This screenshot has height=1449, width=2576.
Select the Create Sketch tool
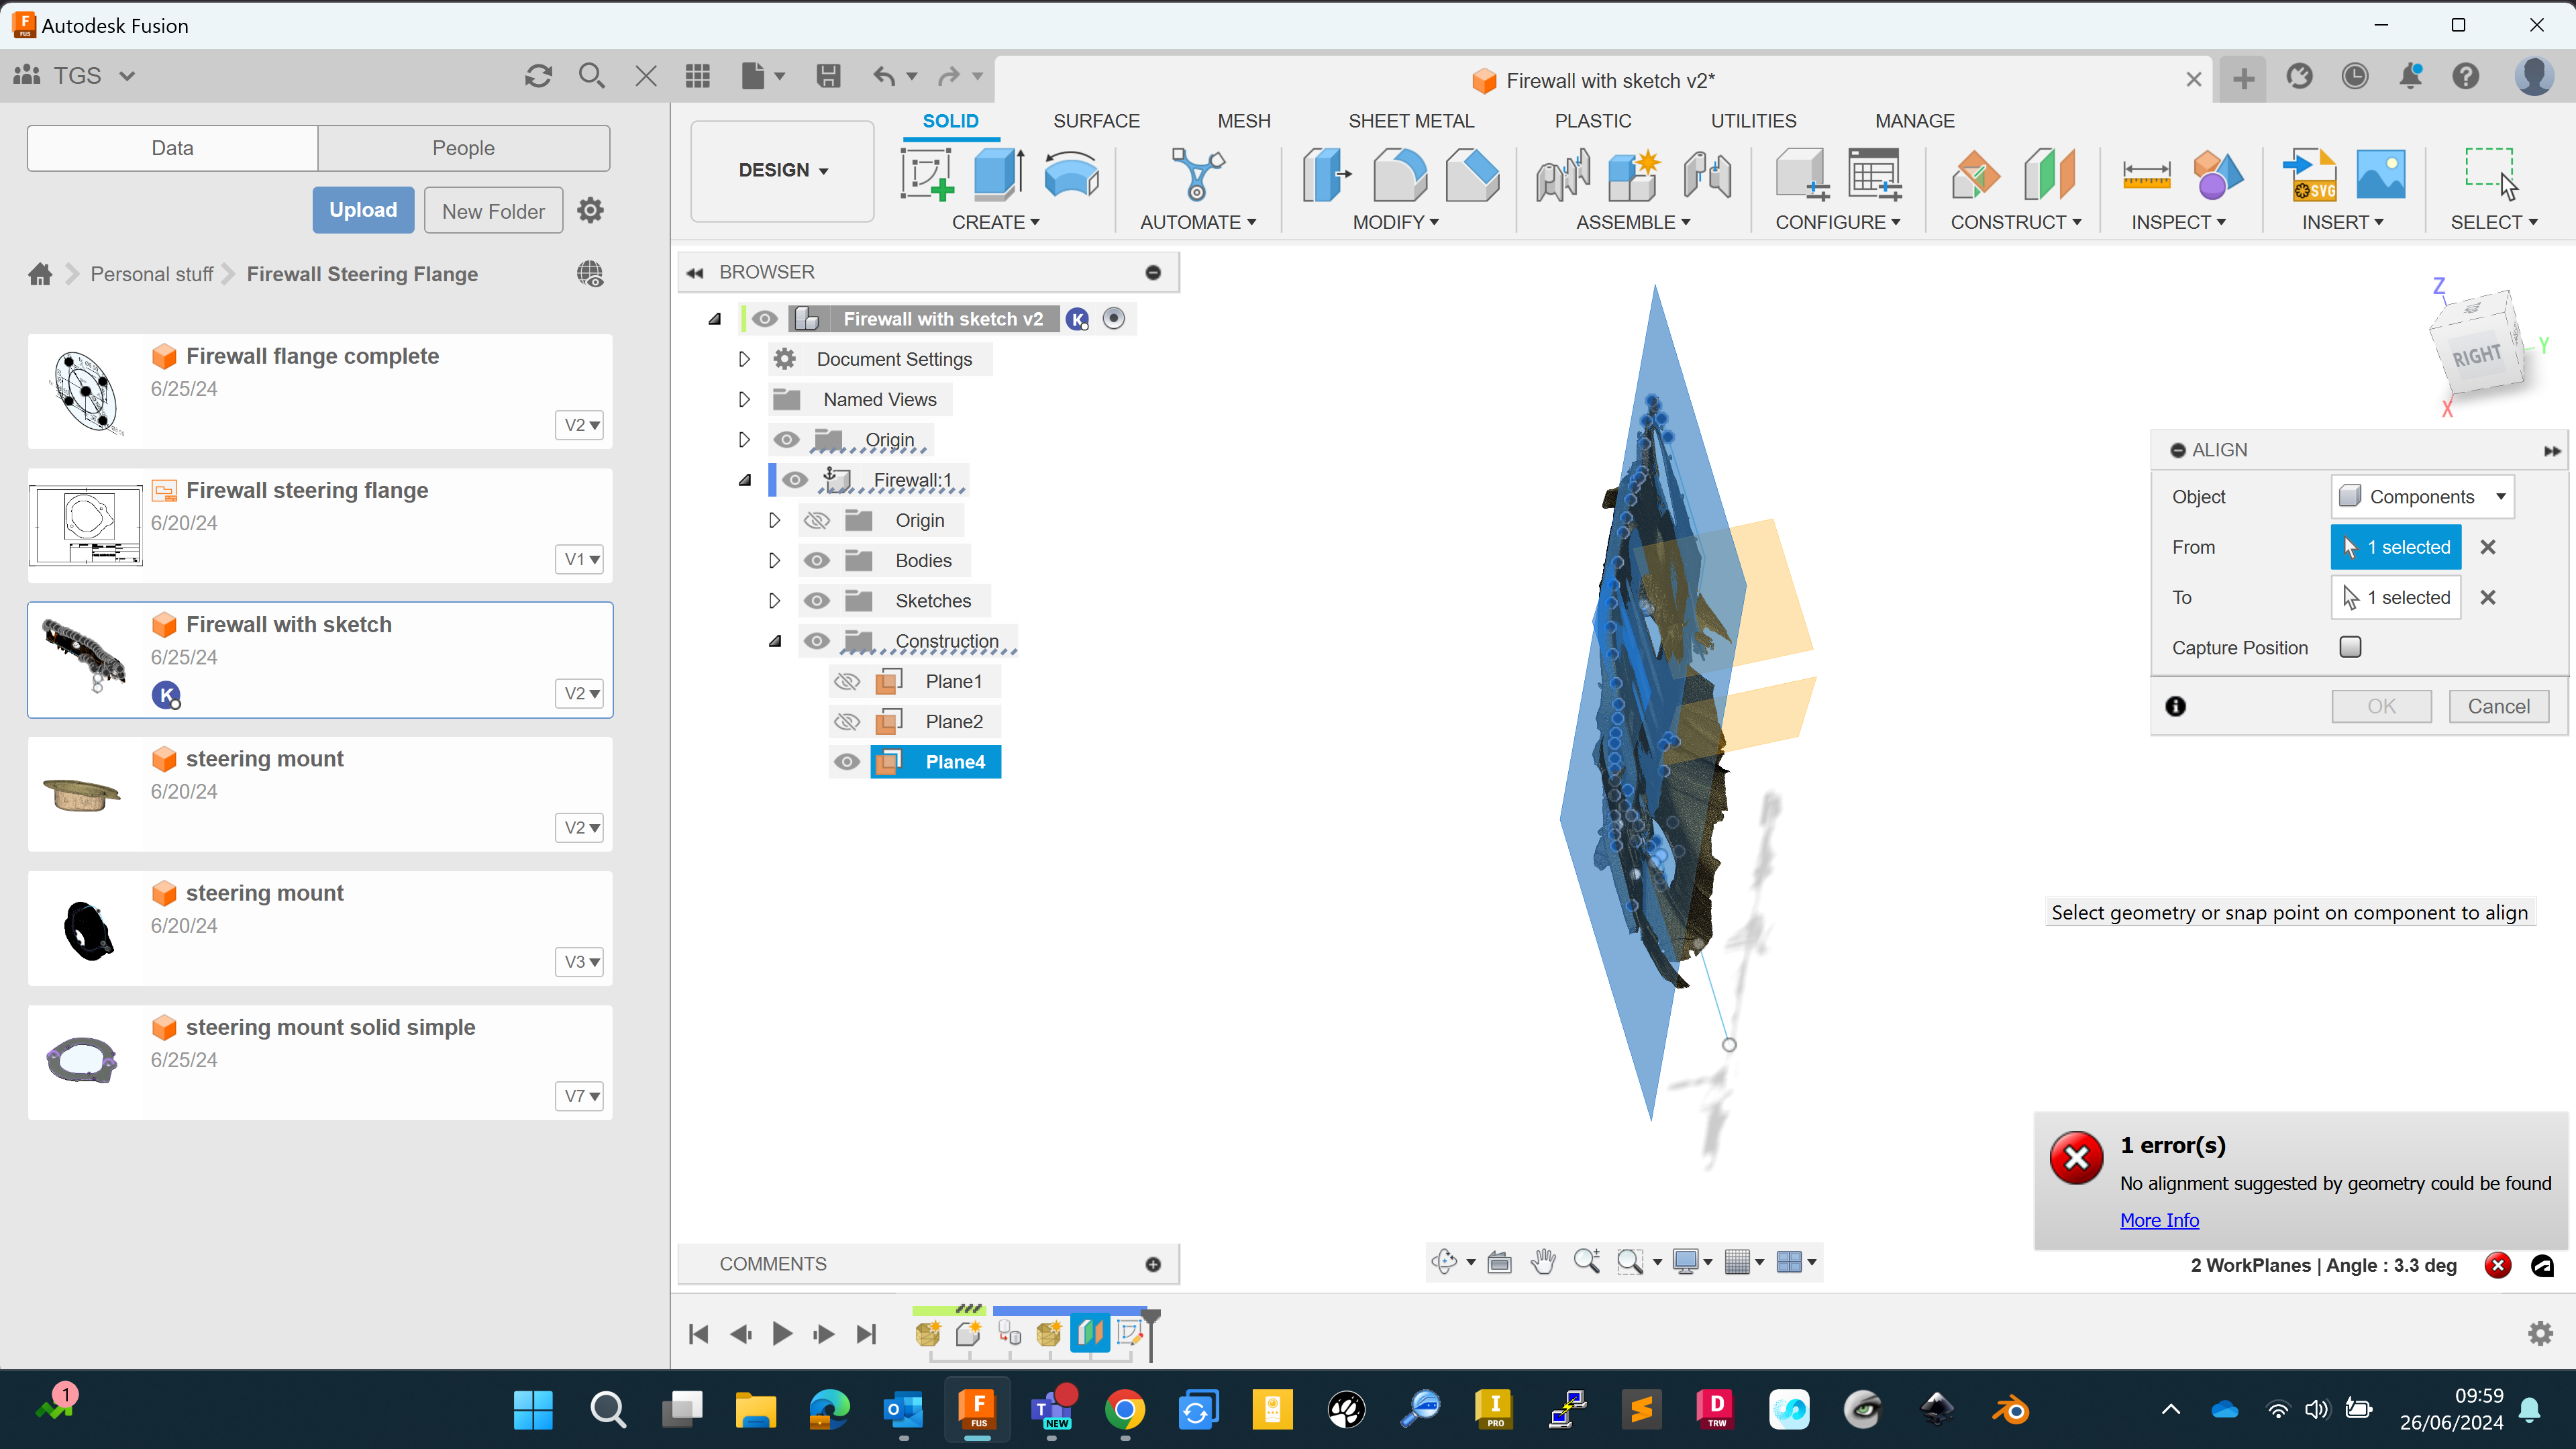click(x=927, y=175)
